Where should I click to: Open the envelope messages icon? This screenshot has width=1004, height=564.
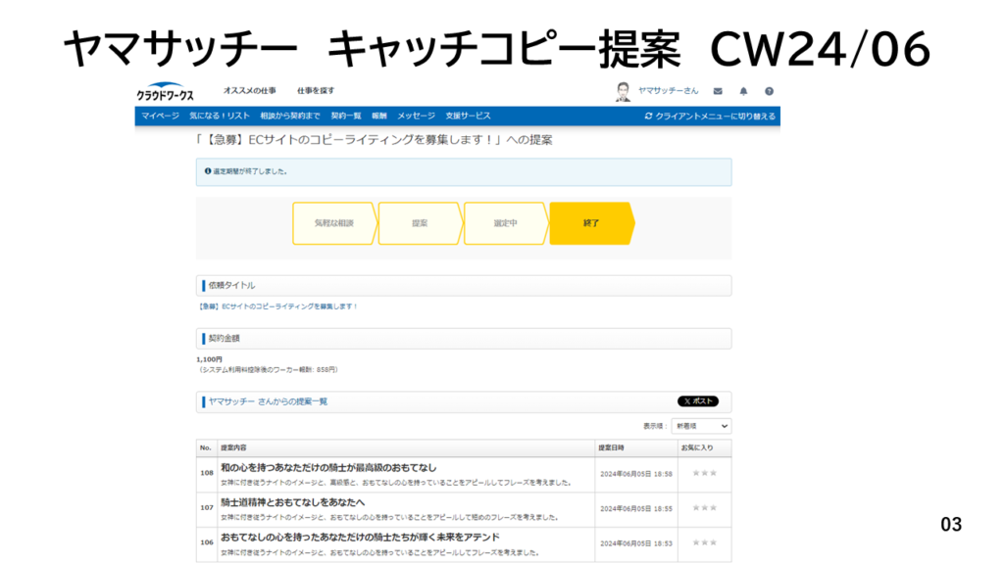click(718, 91)
